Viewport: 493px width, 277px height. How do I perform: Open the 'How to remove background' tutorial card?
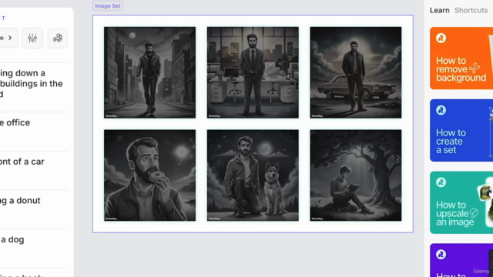461,58
